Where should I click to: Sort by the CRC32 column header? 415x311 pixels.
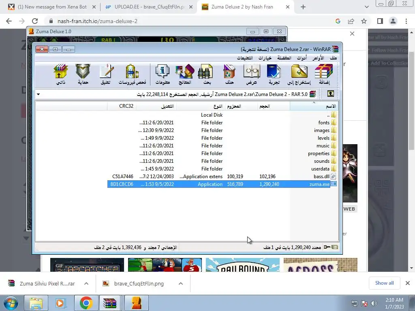122,106
